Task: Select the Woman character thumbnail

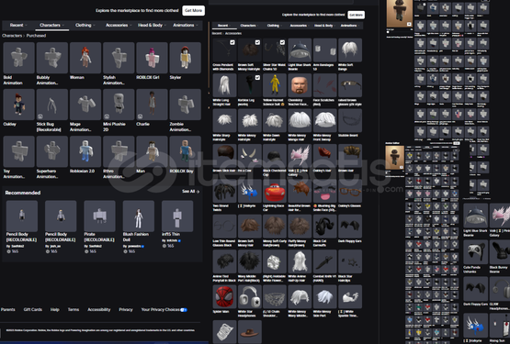Action: click(85, 58)
